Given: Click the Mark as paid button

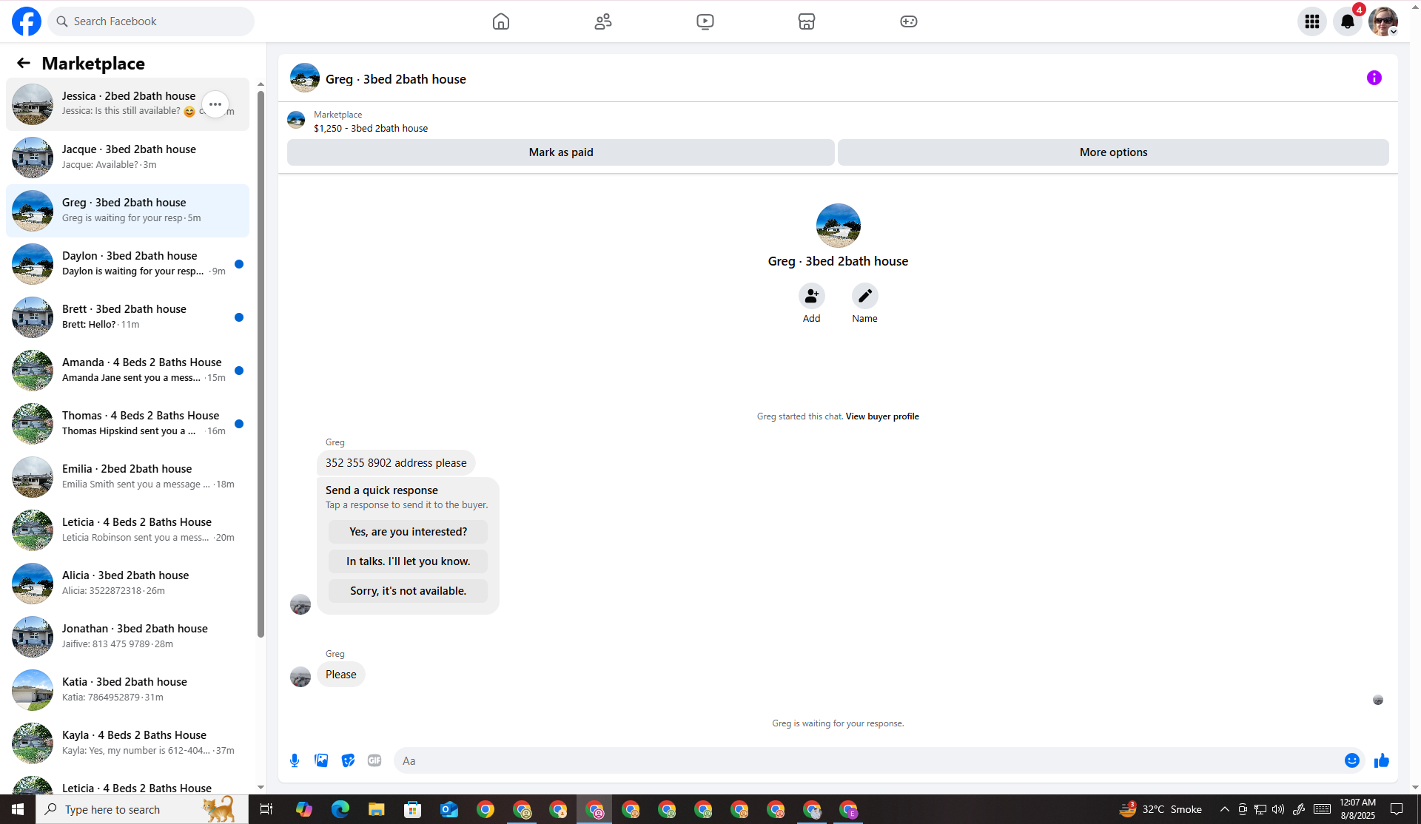Looking at the screenshot, I should [560, 152].
